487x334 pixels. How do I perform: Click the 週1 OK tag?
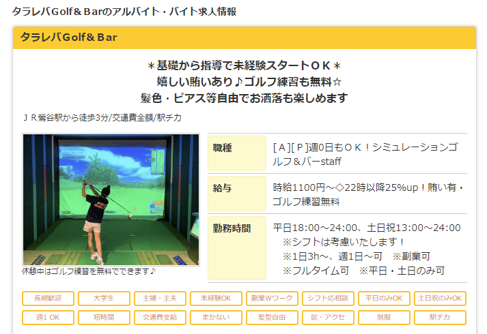point(48,318)
